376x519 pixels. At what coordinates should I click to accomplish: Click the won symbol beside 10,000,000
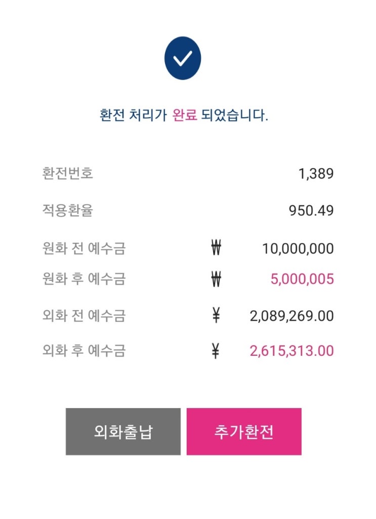(x=216, y=249)
